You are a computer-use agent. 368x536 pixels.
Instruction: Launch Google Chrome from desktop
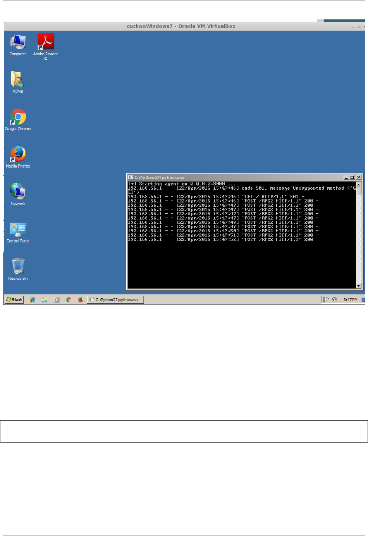pos(18,119)
